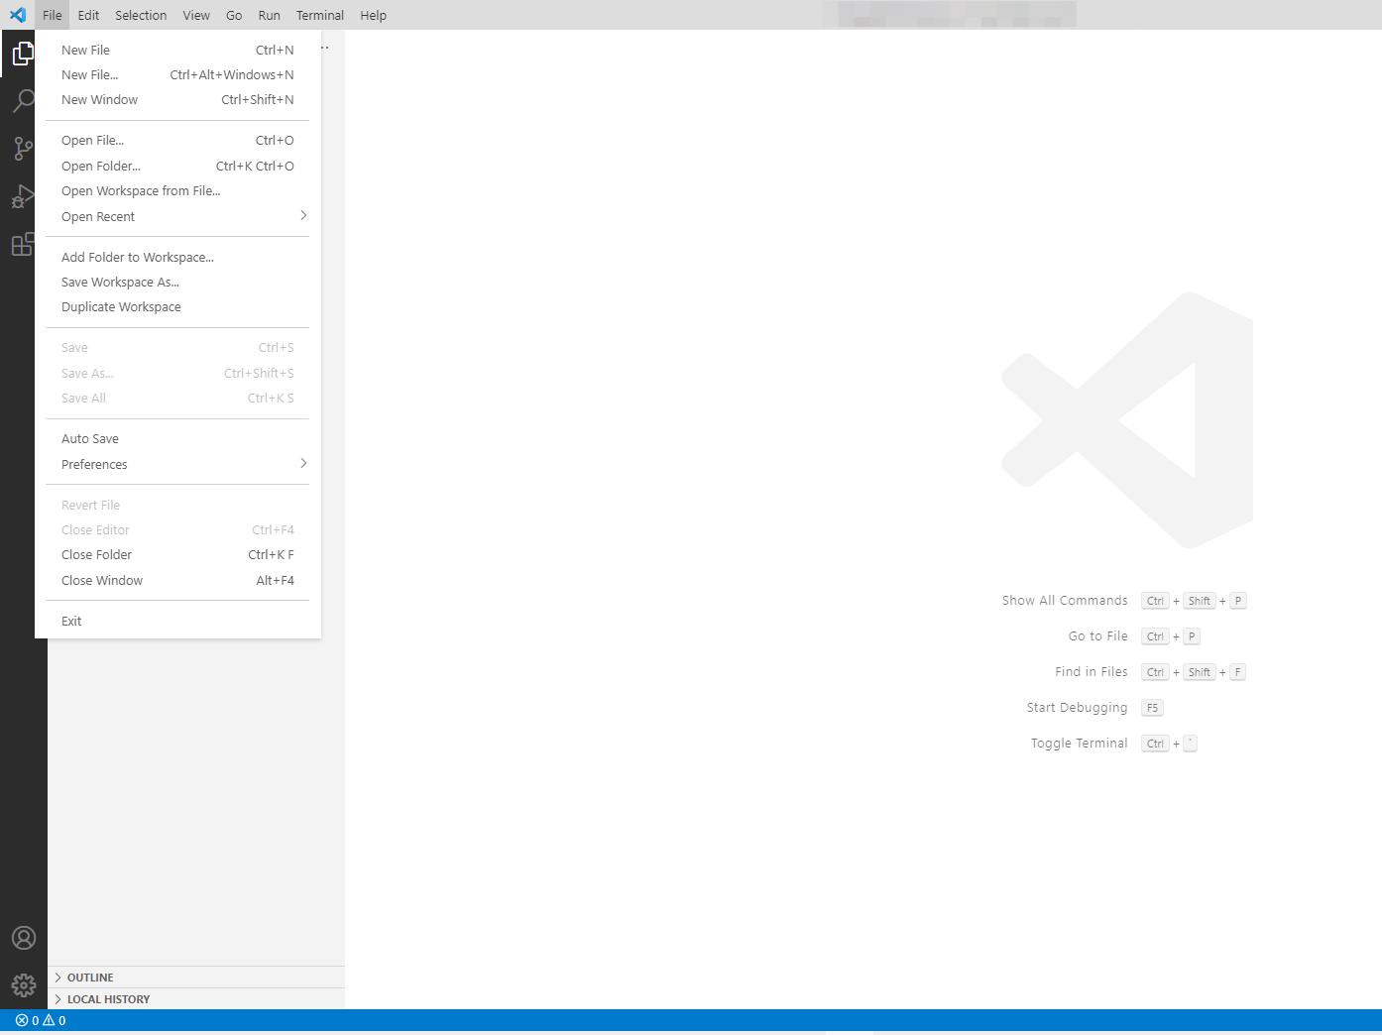Click the Ctrl+Shift+P key hint's P key
1382x1035 pixels.
[x=1237, y=601]
